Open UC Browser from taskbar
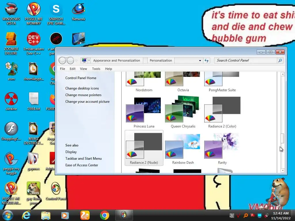Viewport: 295px width, 221px height. pos(85,215)
